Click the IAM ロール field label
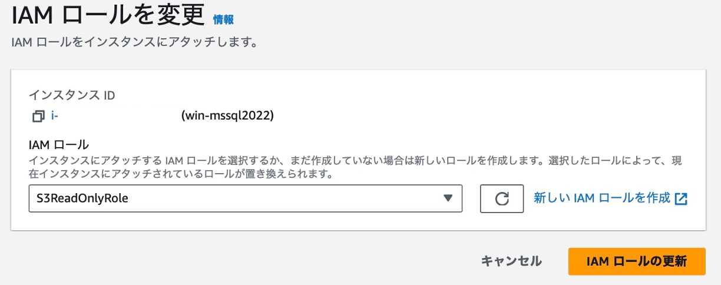721x285 pixels. [x=59, y=145]
